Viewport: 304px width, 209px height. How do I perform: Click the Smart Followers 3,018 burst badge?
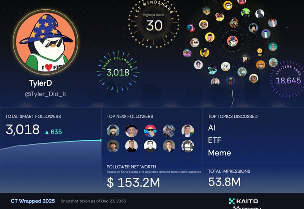click(x=118, y=72)
